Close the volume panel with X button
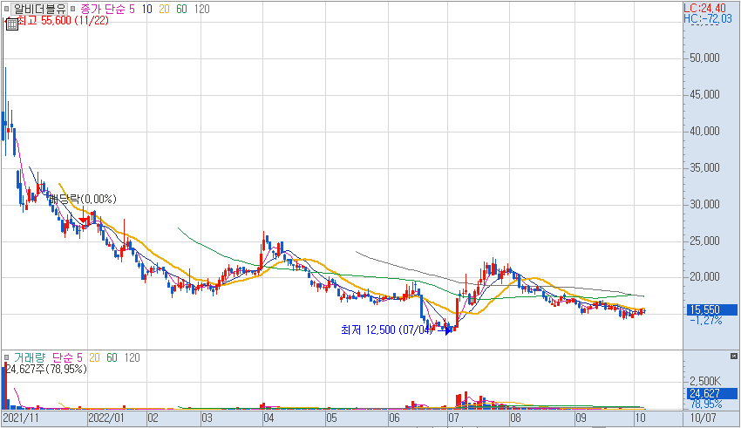Viewport: 741px width, 428px height. tap(733, 356)
